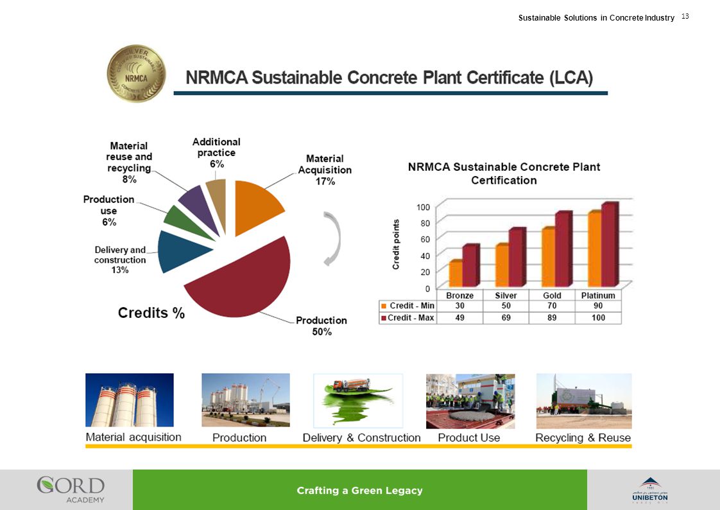Select the 'Credit points' axis label
The width and height of the screenshot is (720, 510).
(x=396, y=244)
